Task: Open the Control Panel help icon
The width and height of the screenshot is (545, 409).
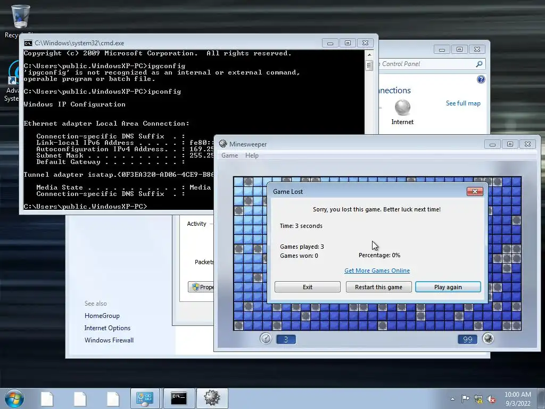Action: [481, 80]
